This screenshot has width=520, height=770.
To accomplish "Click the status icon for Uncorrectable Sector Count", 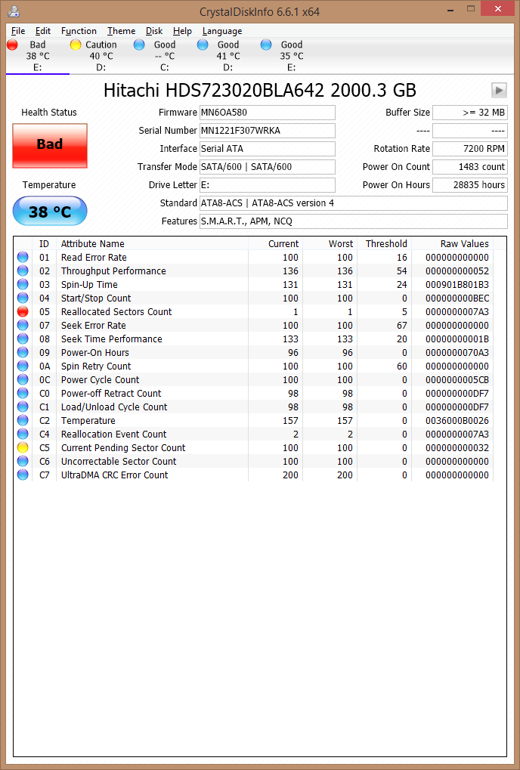I will [x=23, y=461].
